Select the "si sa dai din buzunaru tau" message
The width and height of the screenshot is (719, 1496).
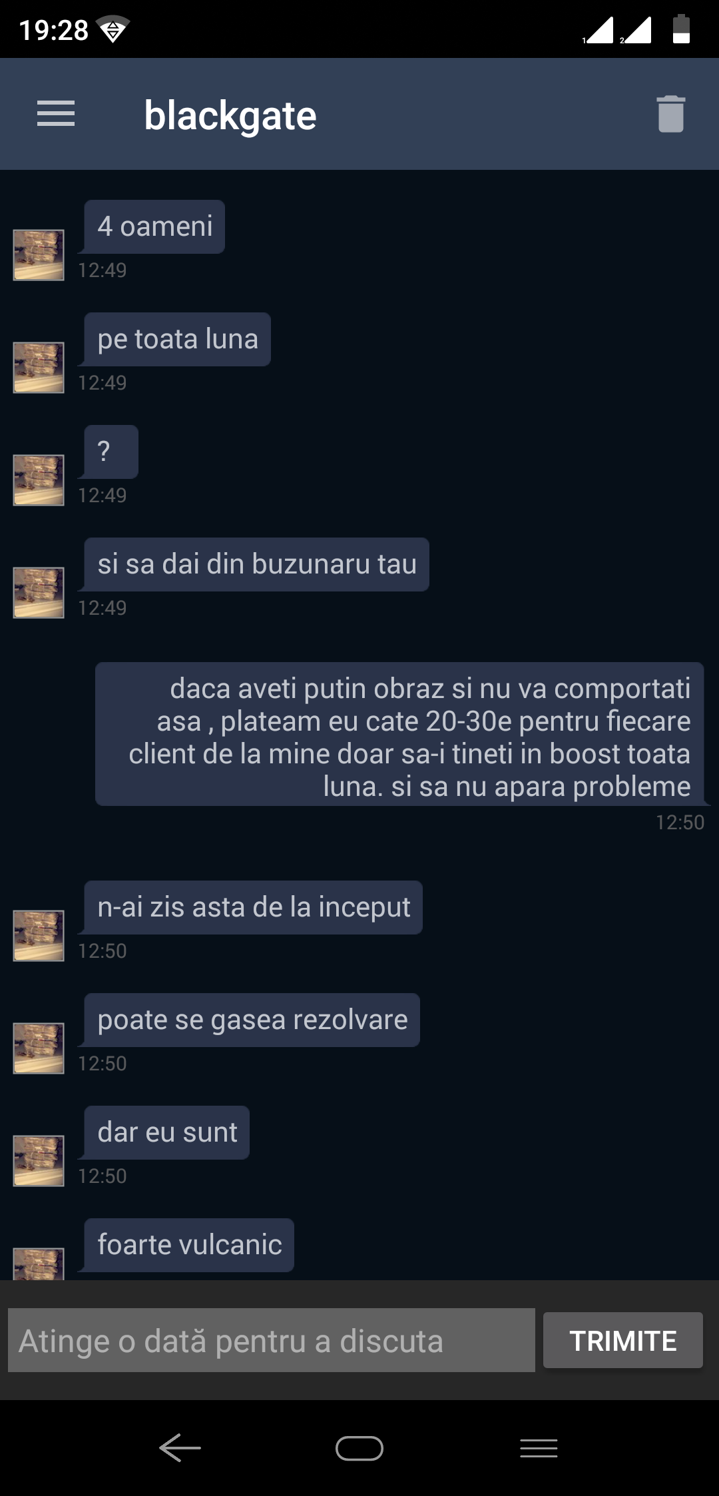(x=257, y=564)
